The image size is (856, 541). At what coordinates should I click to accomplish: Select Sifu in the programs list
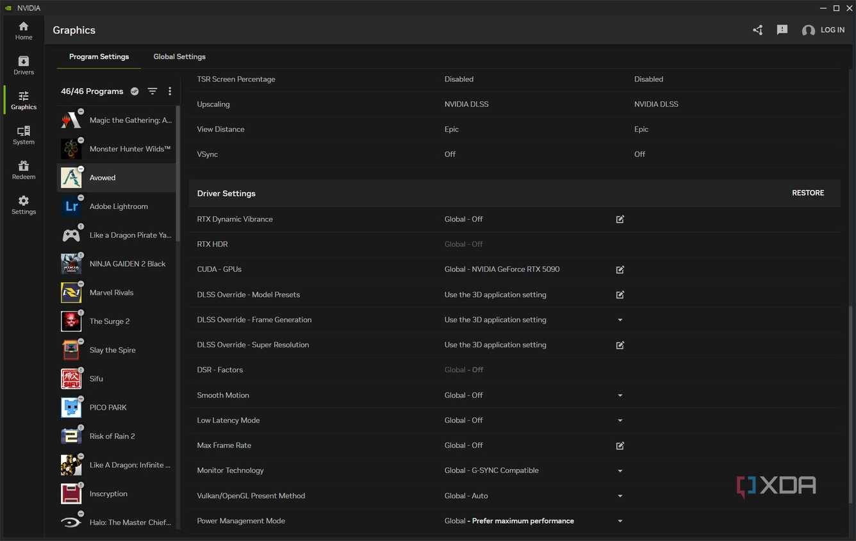117,379
